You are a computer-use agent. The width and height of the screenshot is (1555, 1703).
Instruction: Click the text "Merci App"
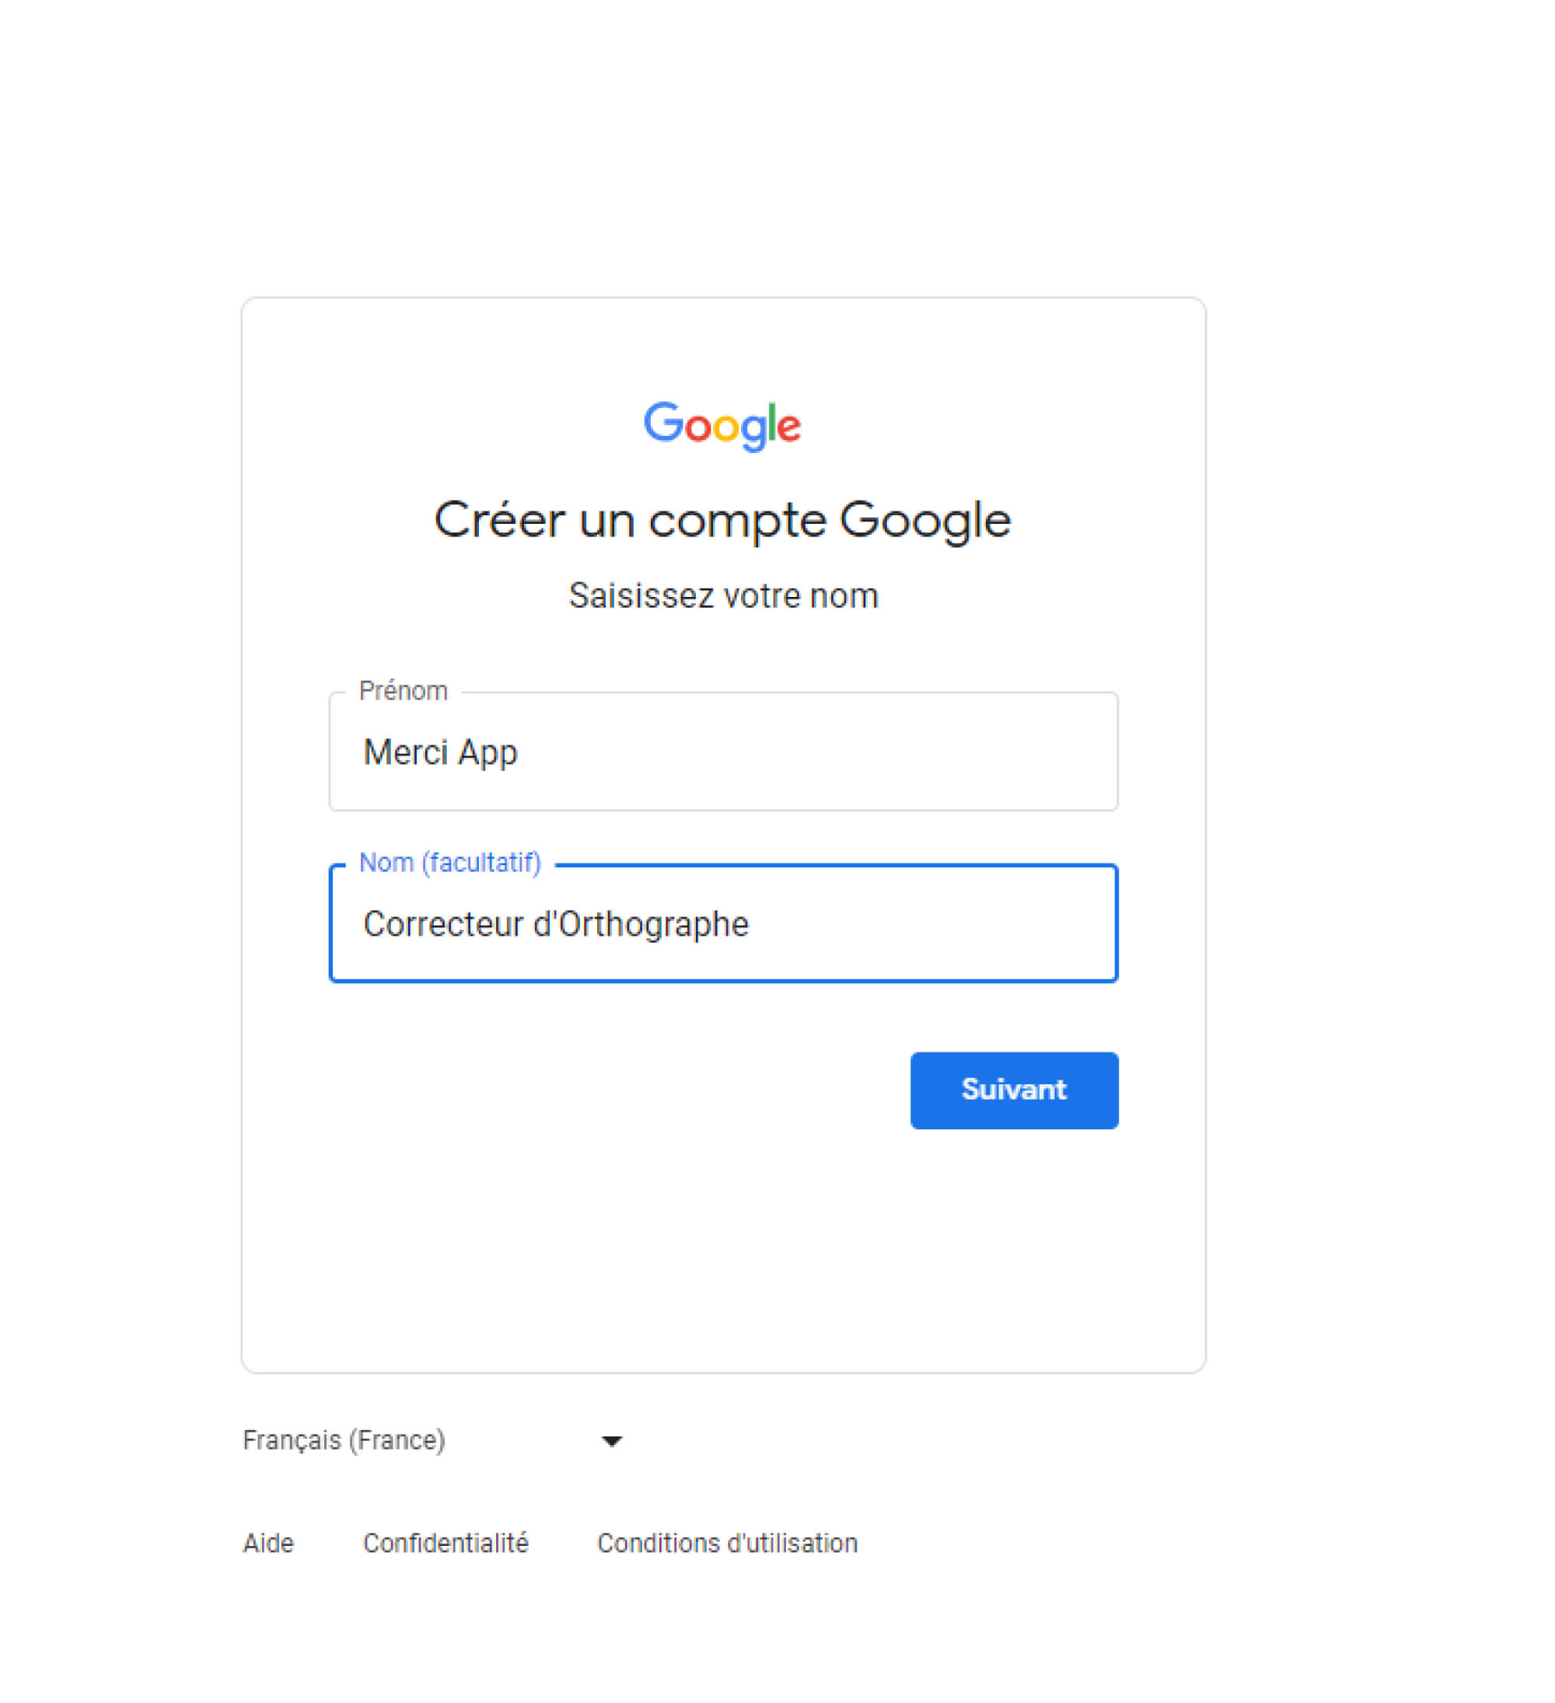440,751
